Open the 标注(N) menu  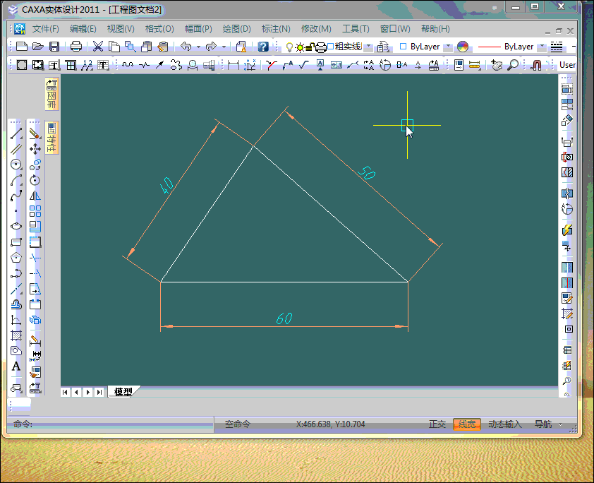(276, 29)
